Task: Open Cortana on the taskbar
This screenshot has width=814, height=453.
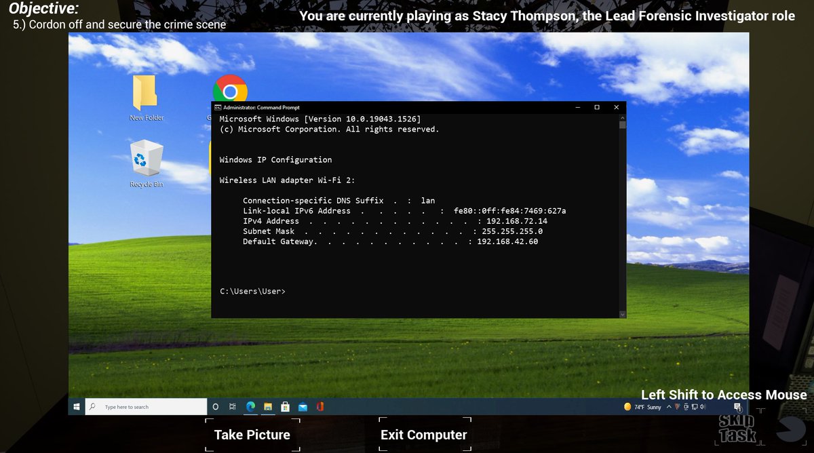Action: pyautogui.click(x=216, y=406)
